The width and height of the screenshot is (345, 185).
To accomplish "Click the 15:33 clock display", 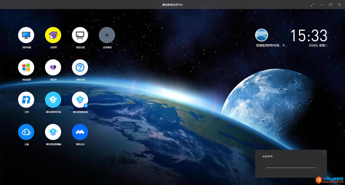I will [309, 36].
